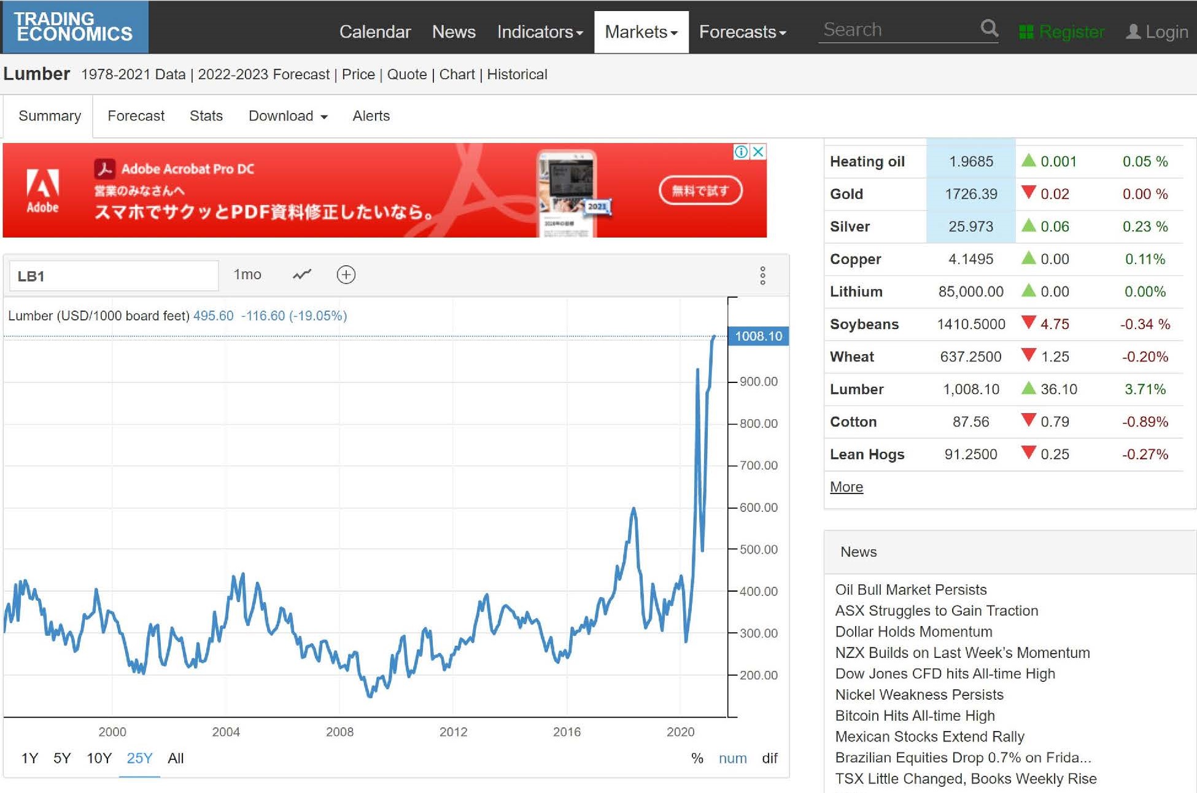This screenshot has width=1197, height=793.
Task: Expand the Forecasts dropdown menu
Action: click(x=742, y=32)
